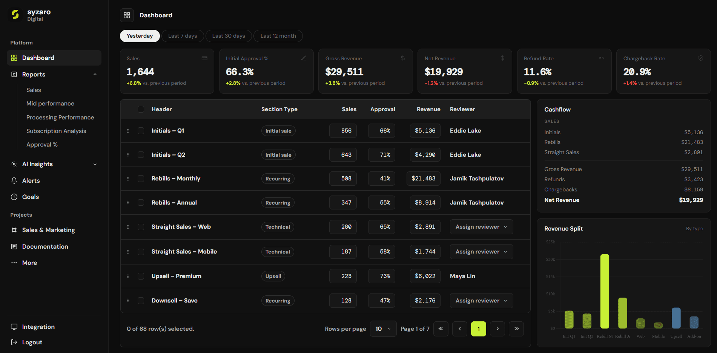The height and width of the screenshot is (353, 717).
Task: Check the Initials – Q1 row checkbox
Action: 141,131
